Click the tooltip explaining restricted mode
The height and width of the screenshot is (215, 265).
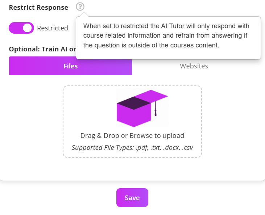(168, 36)
